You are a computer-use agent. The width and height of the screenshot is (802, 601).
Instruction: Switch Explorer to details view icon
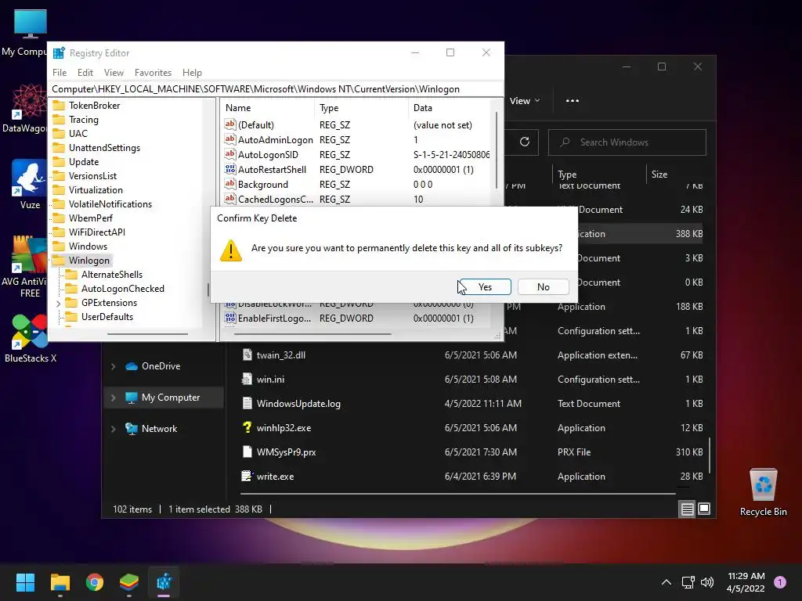click(x=687, y=509)
